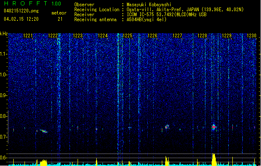Select the Ogata-vill. Akita-Pref. JAPAN location text
The width and height of the screenshot is (261, 166).
point(185,10)
